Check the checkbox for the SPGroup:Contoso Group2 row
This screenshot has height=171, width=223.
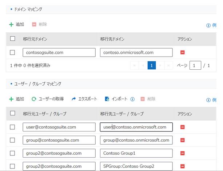coord(12,166)
